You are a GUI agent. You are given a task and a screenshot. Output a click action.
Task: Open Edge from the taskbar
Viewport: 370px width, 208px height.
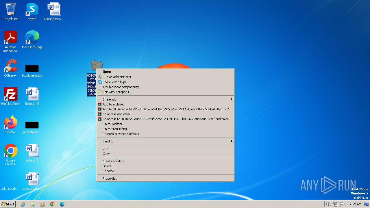pos(62,204)
